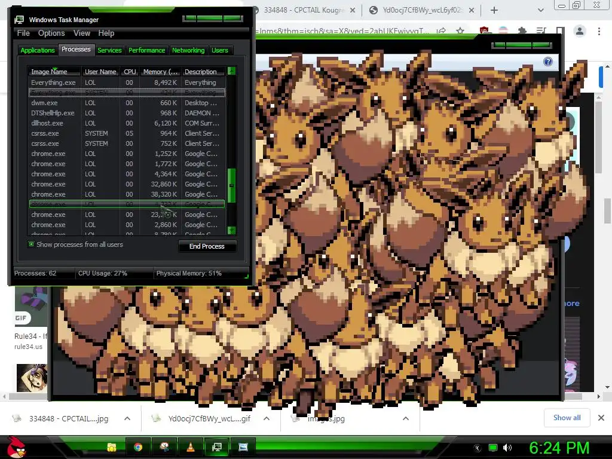This screenshot has width=612, height=459.
Task: Sort processes by User Name column
Action: tap(100, 72)
